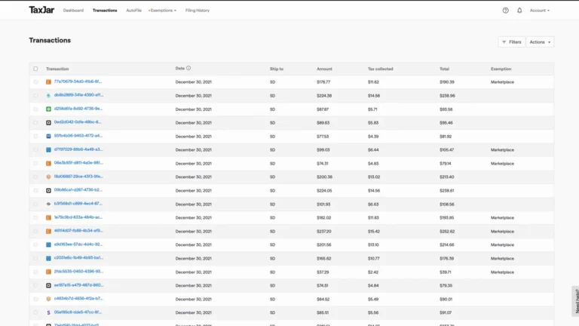This screenshot has height=326, width=579.
Task: Click the orange Magento icon for c4834b7d
Action: click(x=48, y=299)
